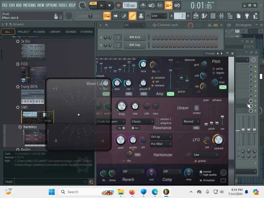
Task: Open the TOOLS menu
Action: tap(63, 5)
